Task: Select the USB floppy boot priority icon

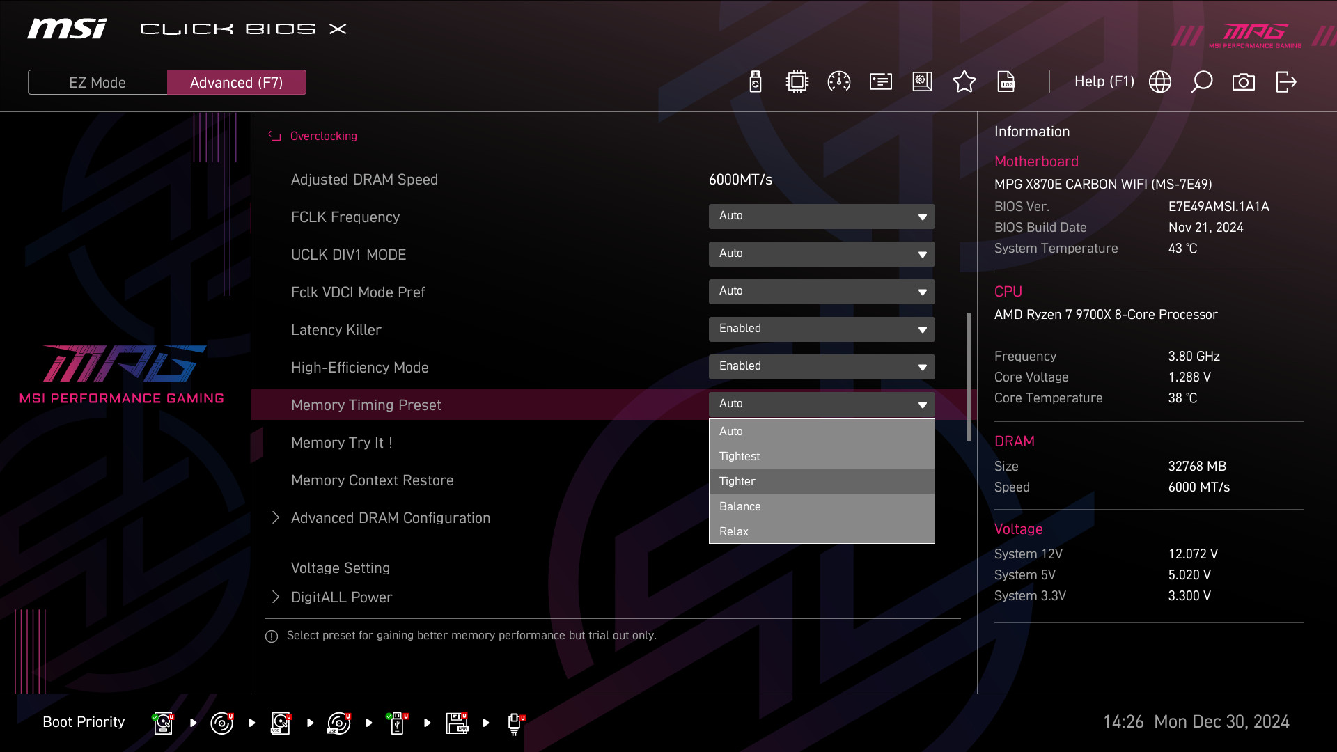Action: [457, 723]
